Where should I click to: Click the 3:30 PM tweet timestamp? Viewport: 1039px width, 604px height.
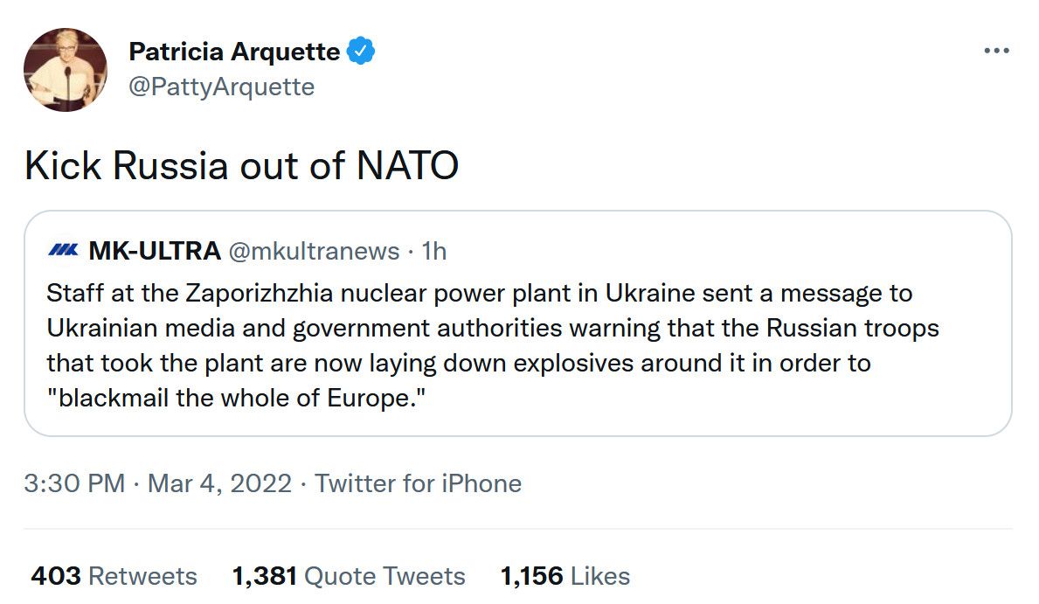click(x=74, y=483)
